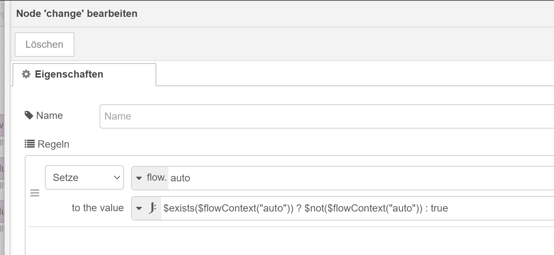Select the topmost purple node at left edge
Screen dimensions: 554x255
tap(2, 125)
